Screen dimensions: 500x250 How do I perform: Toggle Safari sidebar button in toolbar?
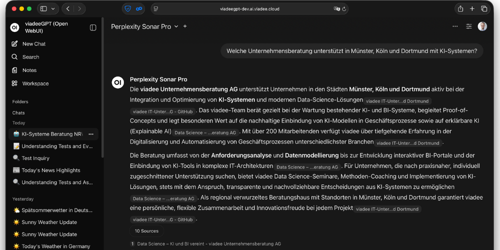tap(43, 8)
